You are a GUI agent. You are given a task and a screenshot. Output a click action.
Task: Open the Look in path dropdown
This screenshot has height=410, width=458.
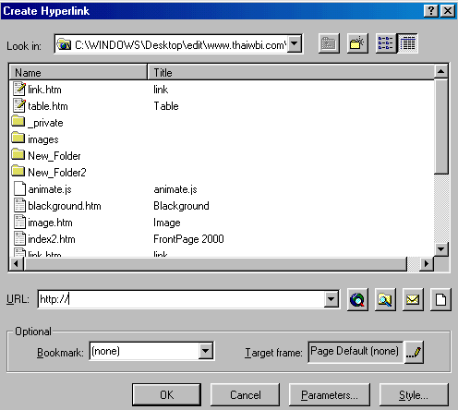tap(295, 43)
